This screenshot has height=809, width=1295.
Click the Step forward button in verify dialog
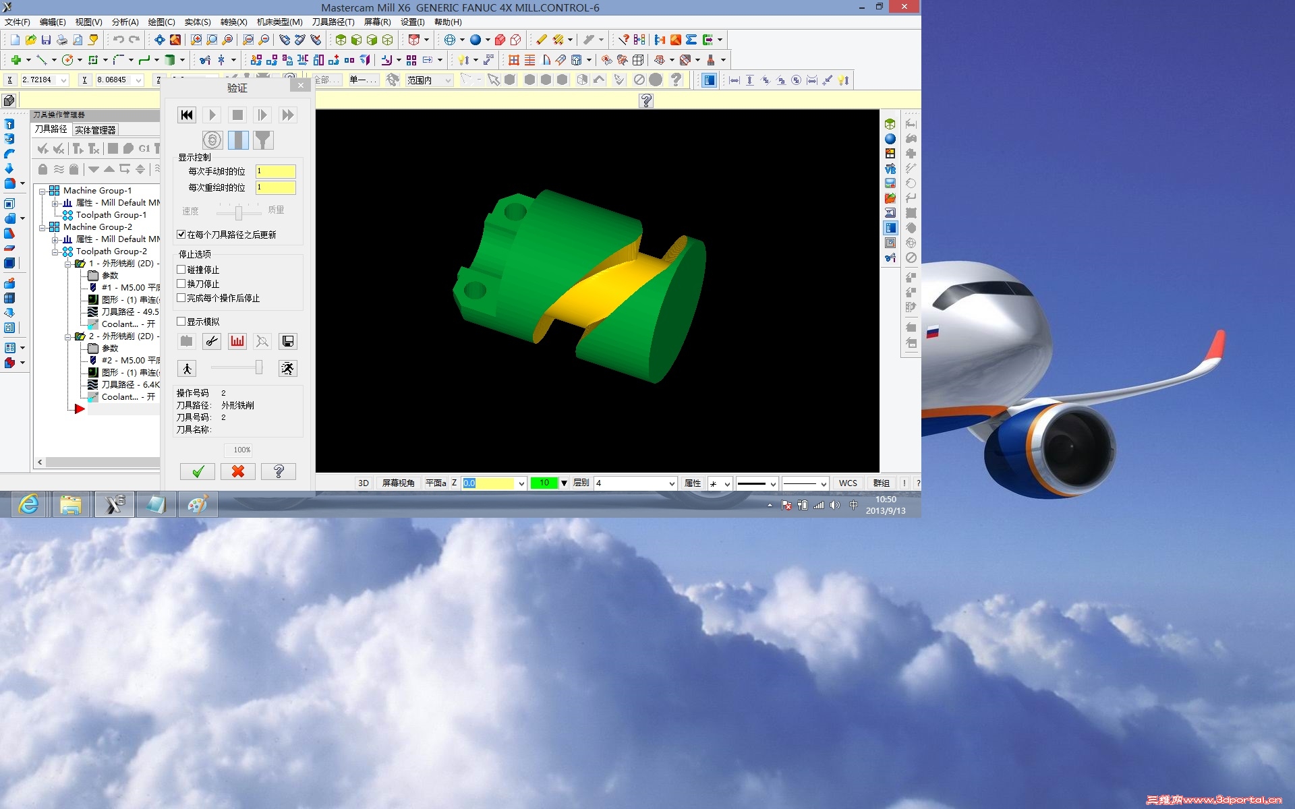262,115
